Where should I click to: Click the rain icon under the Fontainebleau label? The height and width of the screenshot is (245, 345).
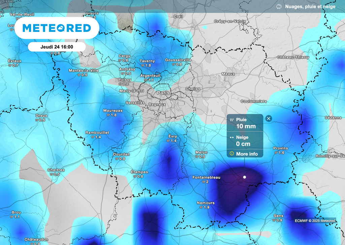click(x=203, y=182)
